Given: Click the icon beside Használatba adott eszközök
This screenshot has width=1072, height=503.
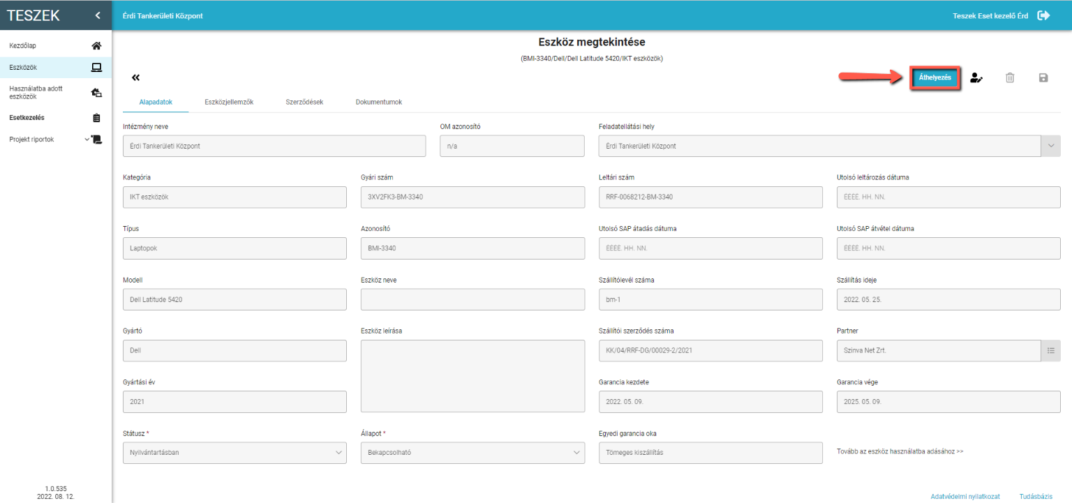Looking at the screenshot, I should click(x=97, y=92).
